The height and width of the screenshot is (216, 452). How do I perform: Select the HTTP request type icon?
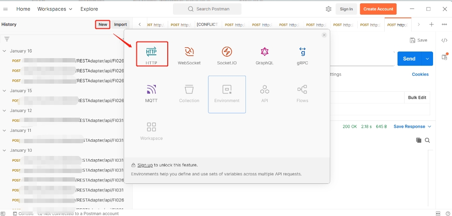151,52
